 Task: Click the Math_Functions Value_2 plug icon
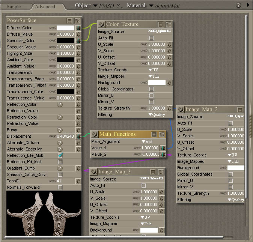point(163,155)
